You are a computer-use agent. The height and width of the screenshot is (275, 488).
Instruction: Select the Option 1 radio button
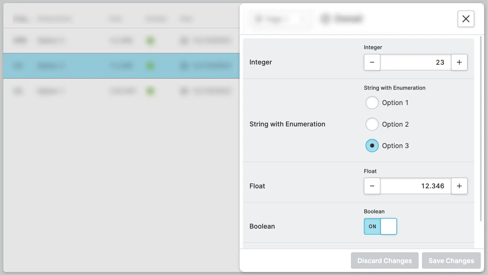pos(372,103)
